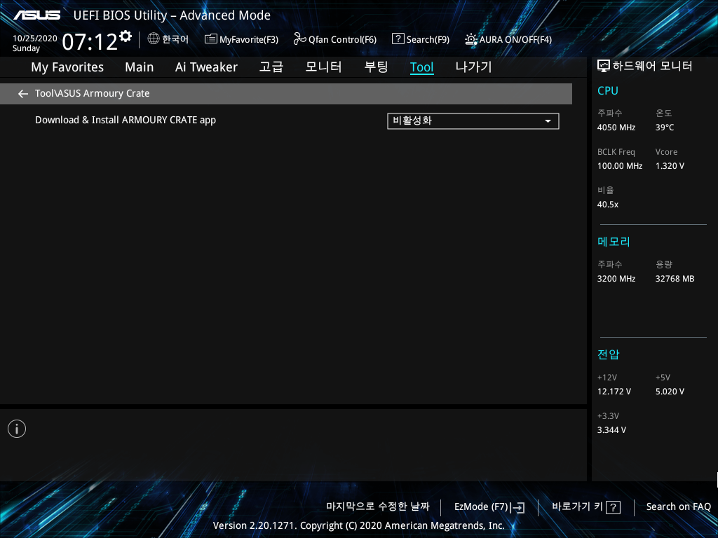This screenshot has height=538, width=718.
Task: Switch to the Main tab
Action: (140, 67)
